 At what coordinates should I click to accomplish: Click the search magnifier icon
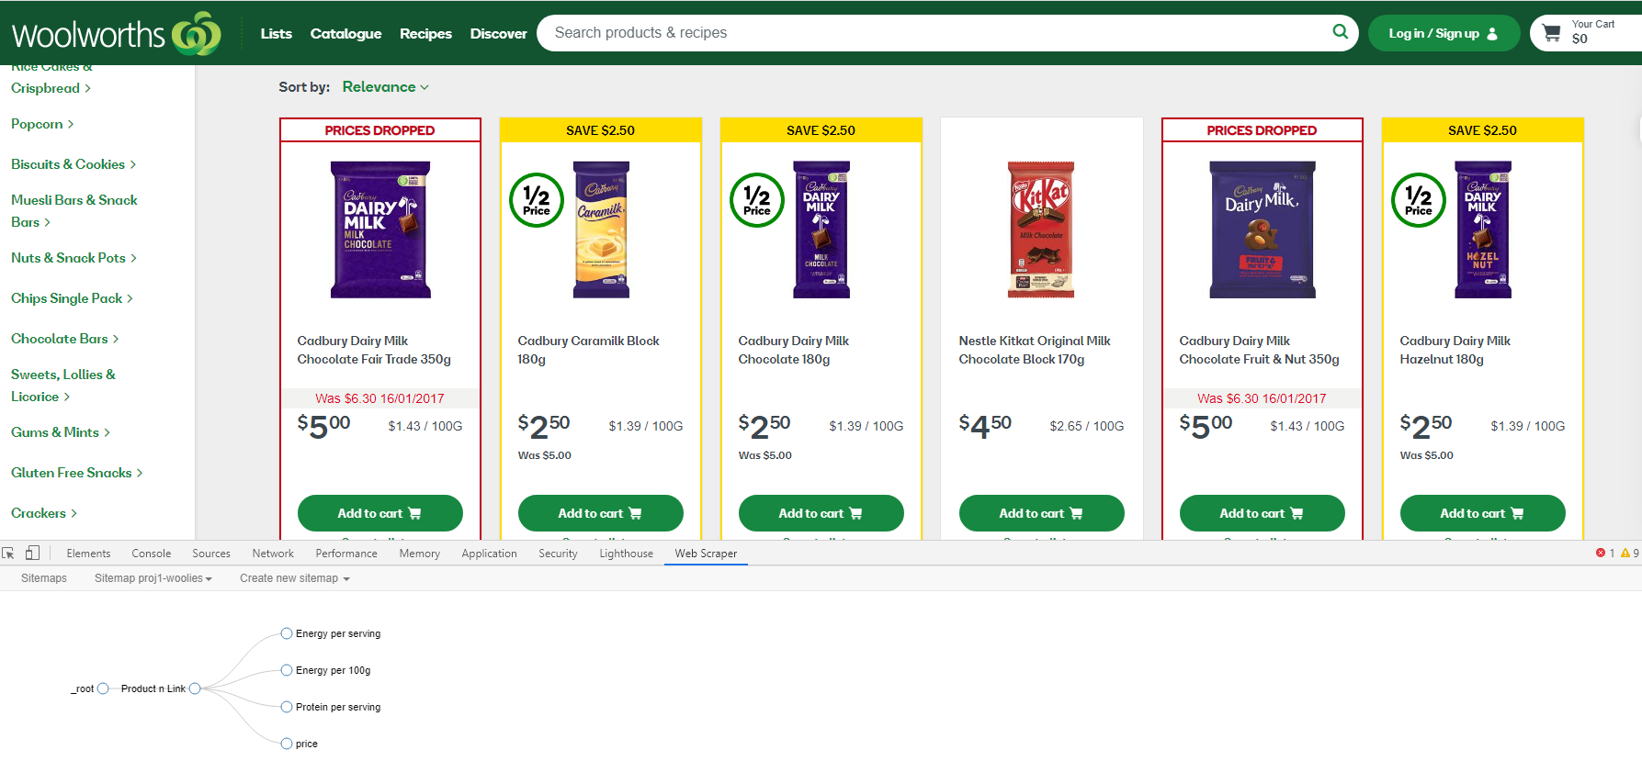click(x=1340, y=32)
